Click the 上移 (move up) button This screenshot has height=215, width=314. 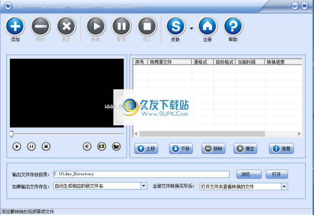[146, 149]
